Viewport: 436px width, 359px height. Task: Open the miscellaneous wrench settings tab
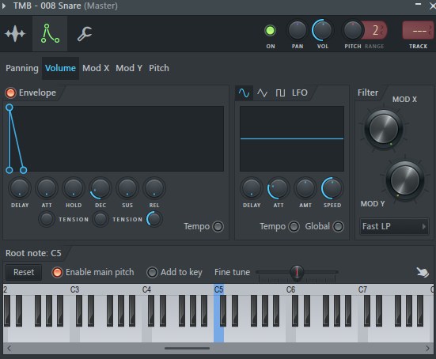pyautogui.click(x=85, y=34)
